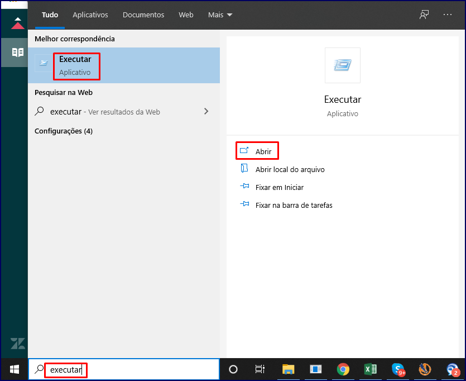Click the search box with executar
This screenshot has height=381, width=466.
click(x=124, y=369)
